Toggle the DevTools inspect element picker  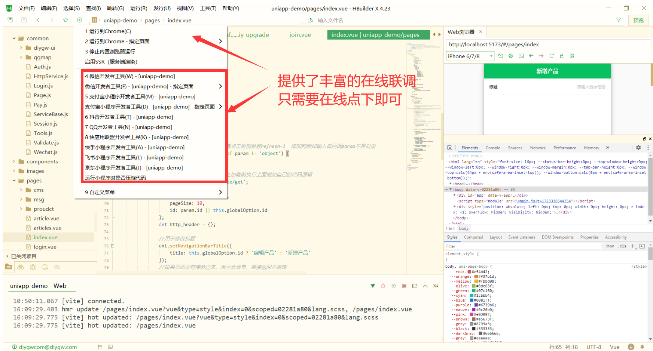(x=449, y=148)
